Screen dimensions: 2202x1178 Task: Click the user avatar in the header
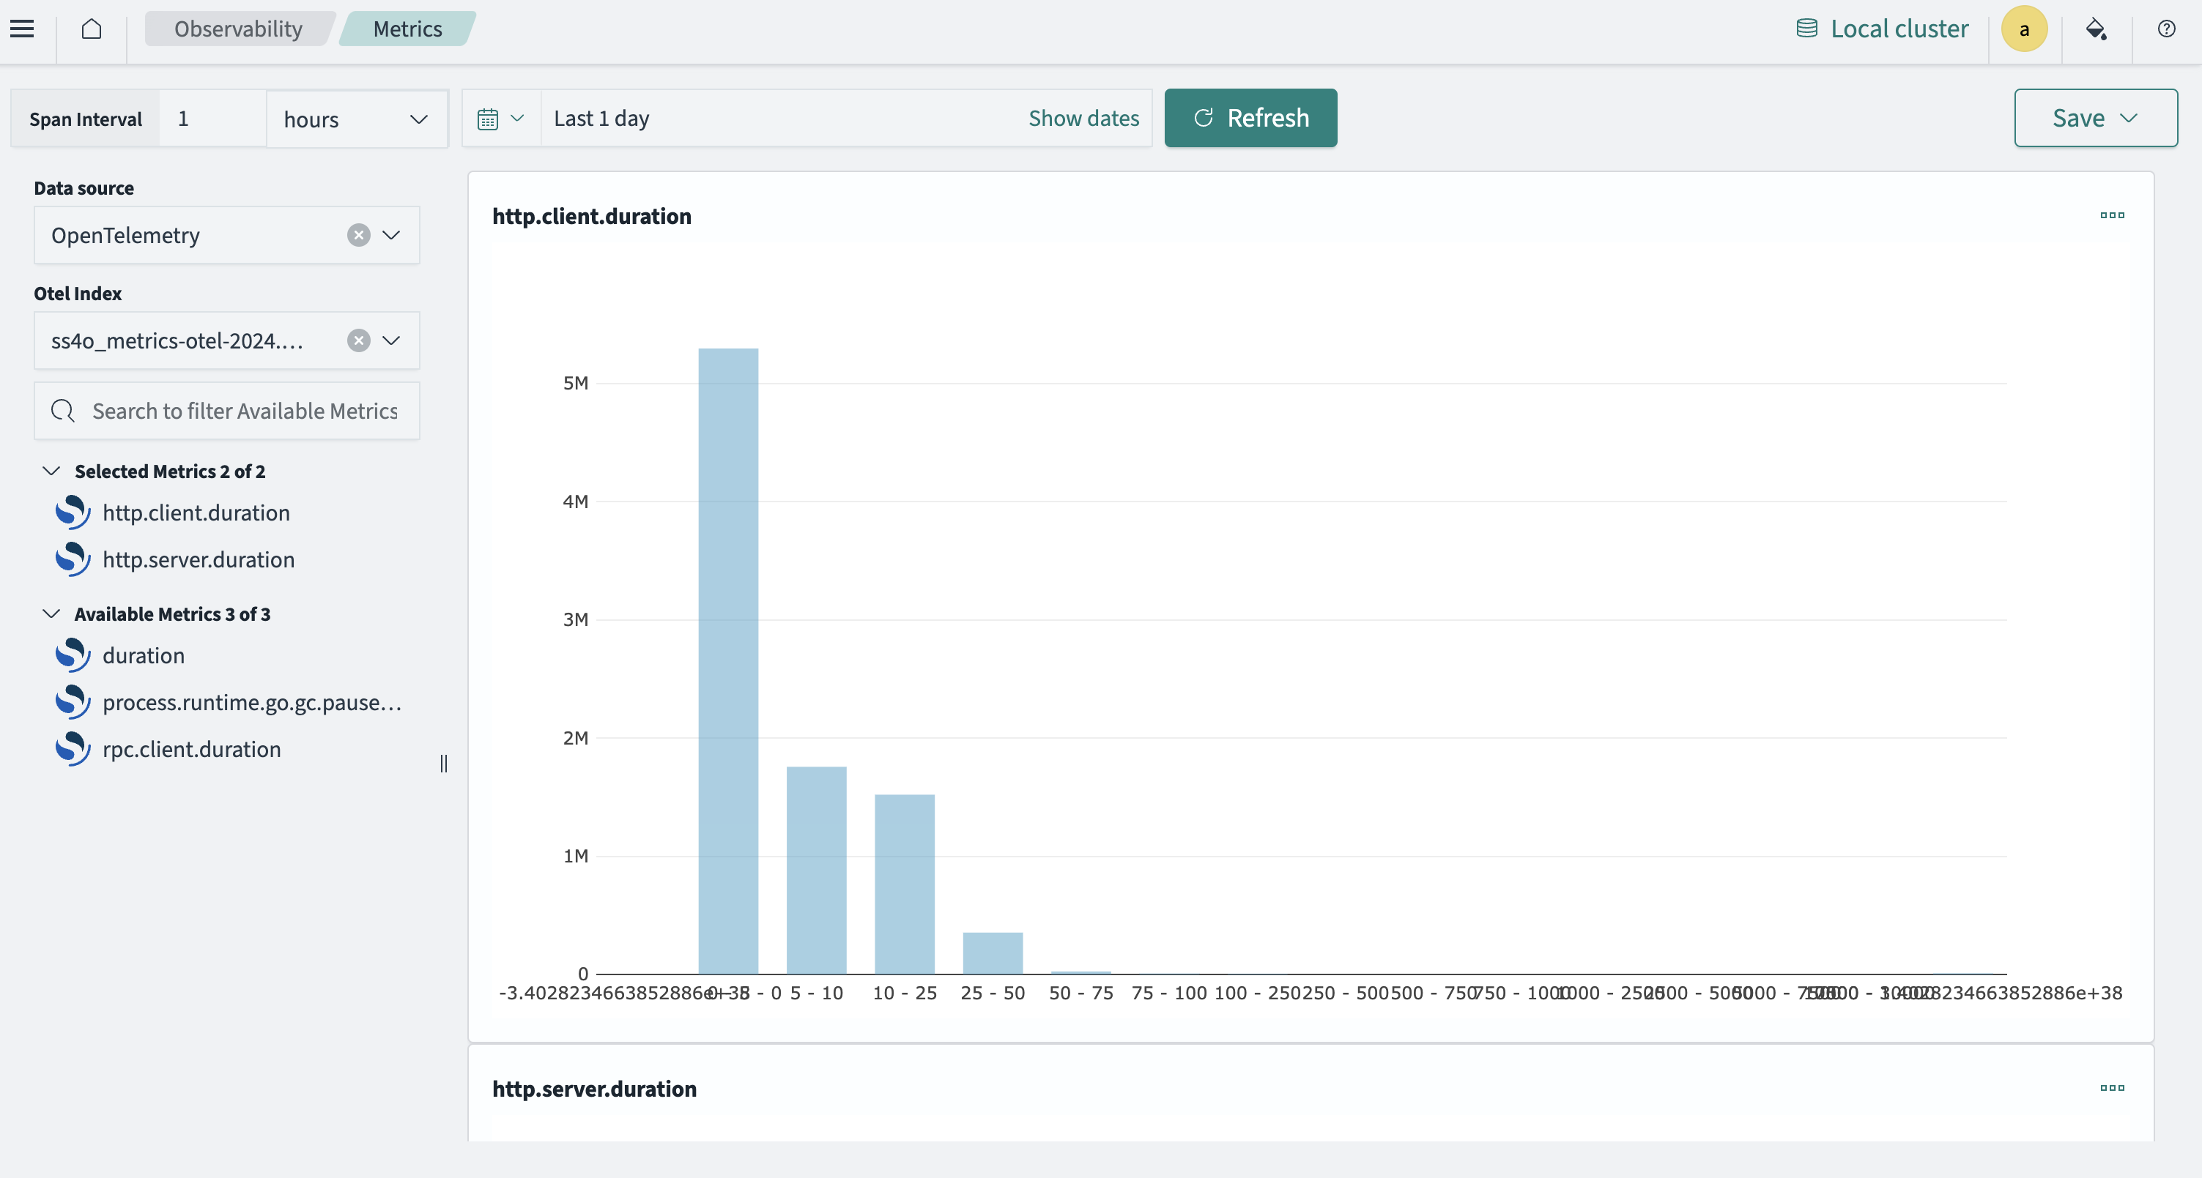(2024, 29)
